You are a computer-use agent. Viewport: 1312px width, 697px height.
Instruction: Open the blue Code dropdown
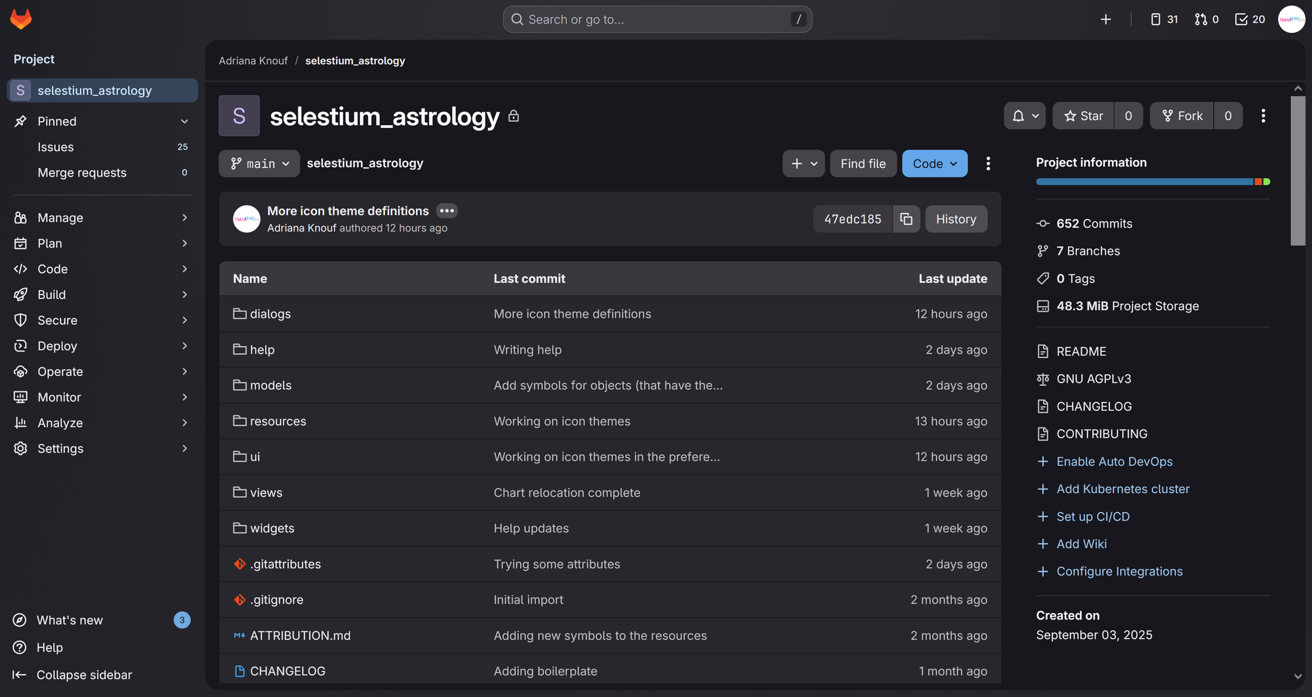[x=934, y=163]
